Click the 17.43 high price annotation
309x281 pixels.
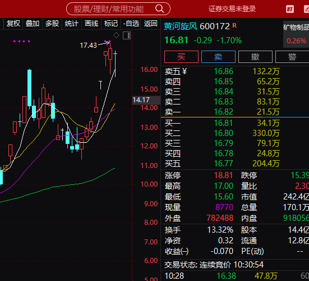click(x=88, y=46)
